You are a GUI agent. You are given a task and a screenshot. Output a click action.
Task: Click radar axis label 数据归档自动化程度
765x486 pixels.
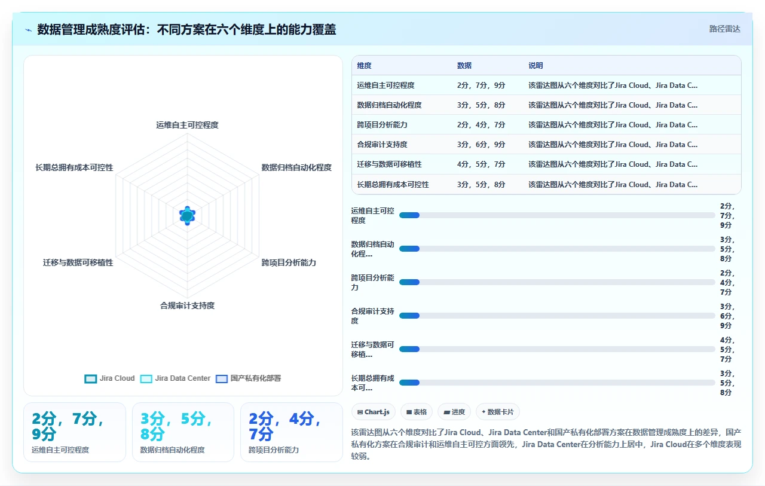(296, 167)
